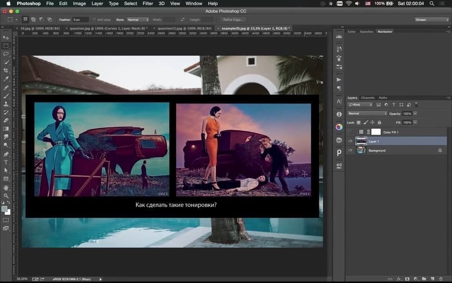This screenshot has height=283, width=452.
Task: Select the Rectangle shape tool
Action: 6,179
